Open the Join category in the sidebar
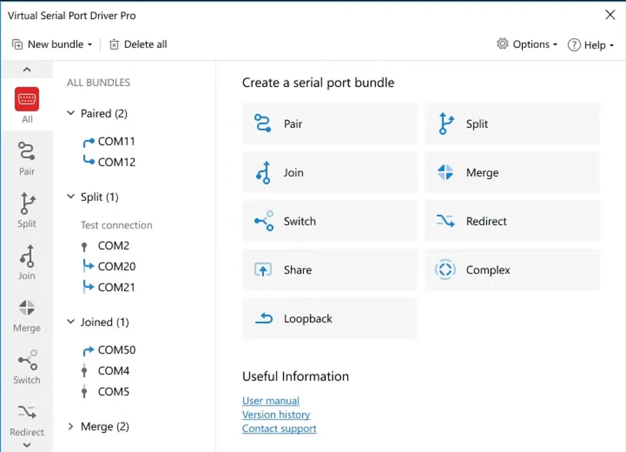This screenshot has height=452, width=626. tap(27, 263)
